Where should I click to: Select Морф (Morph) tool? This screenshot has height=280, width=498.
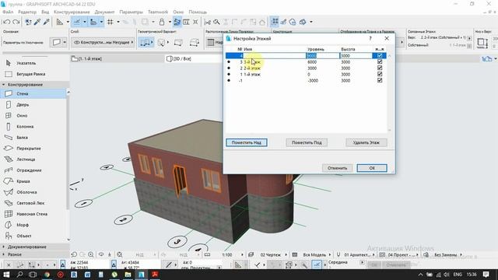point(33,225)
